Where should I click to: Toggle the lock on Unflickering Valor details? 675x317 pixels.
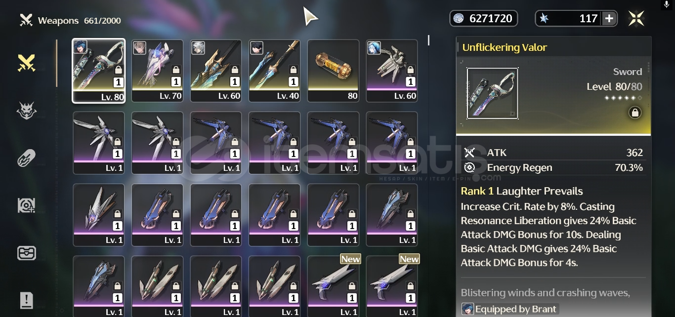tap(635, 113)
